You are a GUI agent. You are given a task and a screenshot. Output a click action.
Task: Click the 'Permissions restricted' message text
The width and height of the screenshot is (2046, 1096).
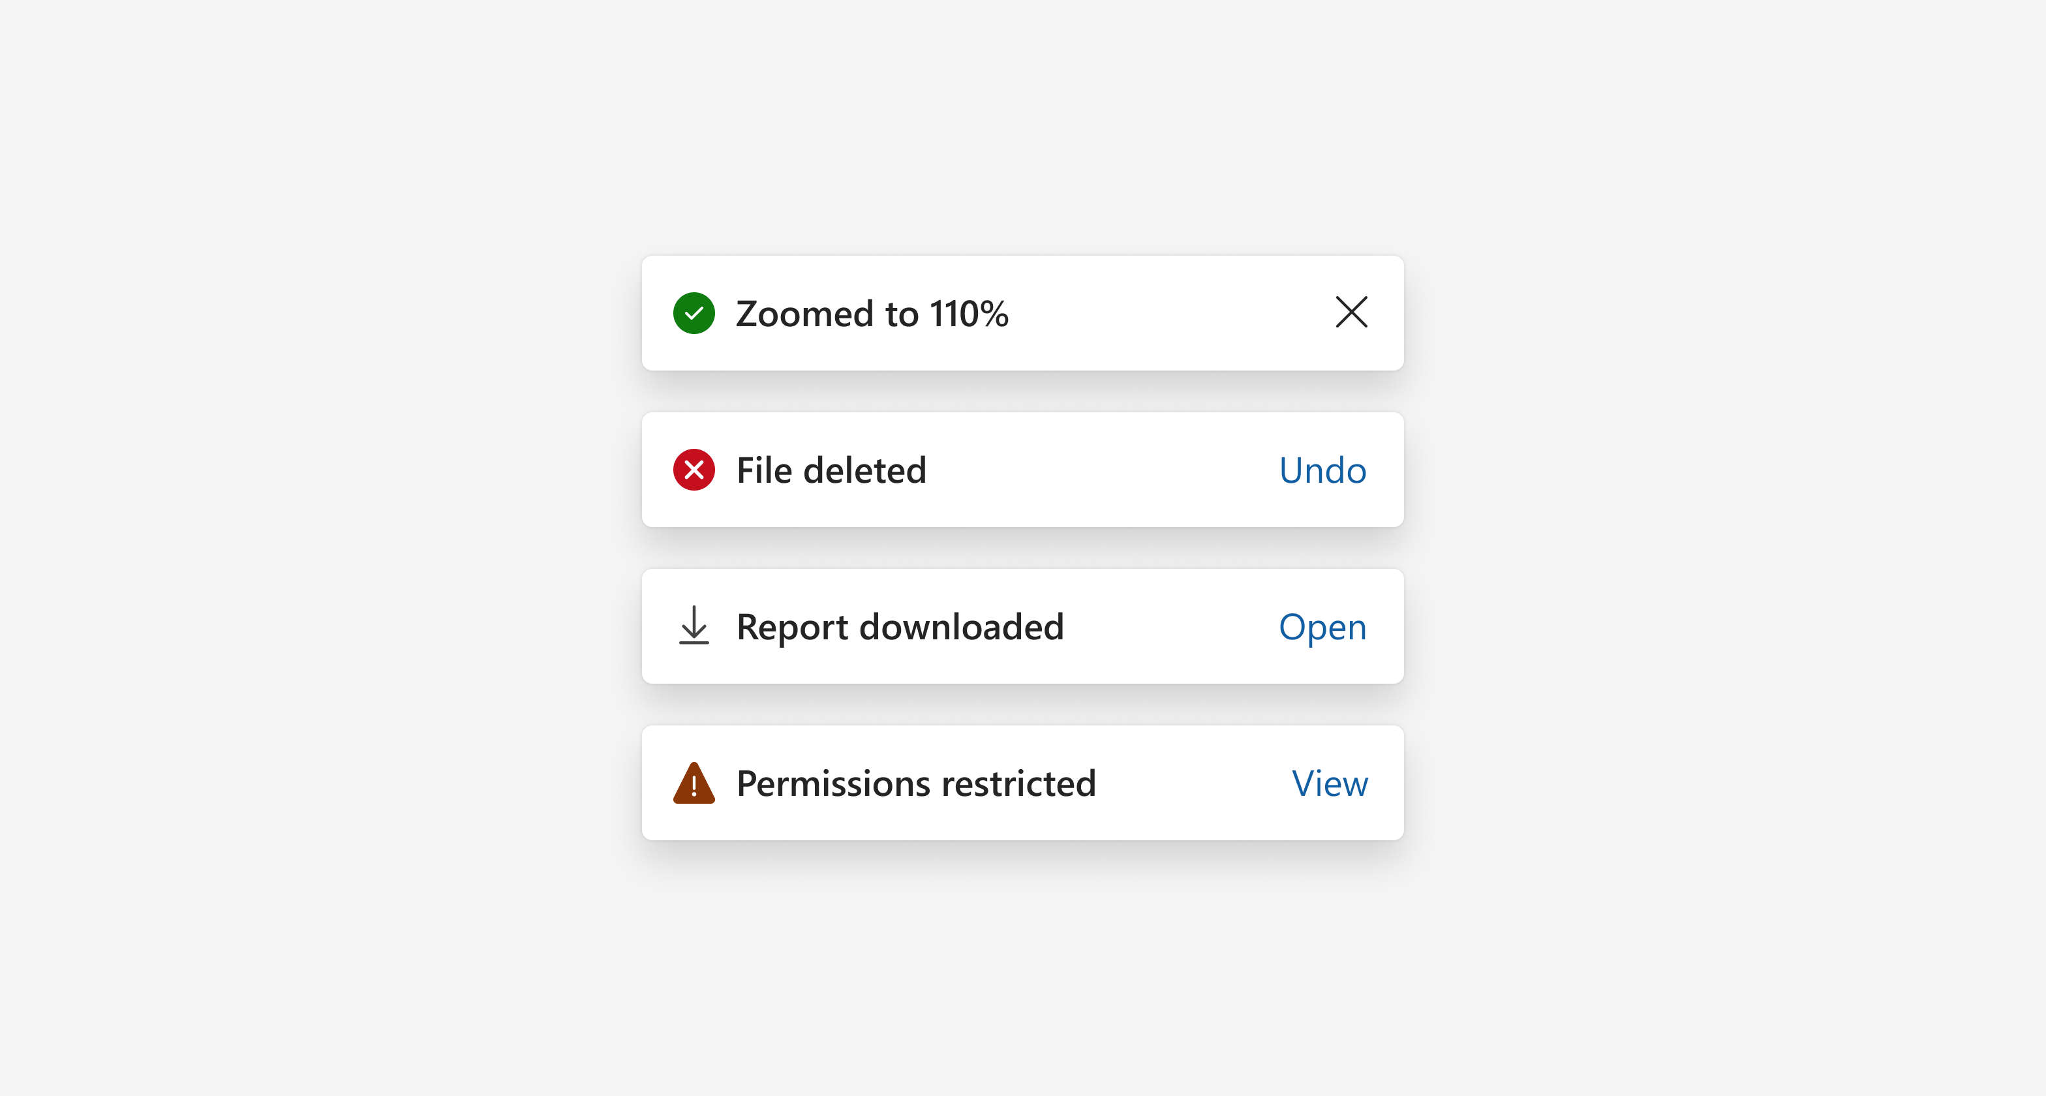click(916, 784)
